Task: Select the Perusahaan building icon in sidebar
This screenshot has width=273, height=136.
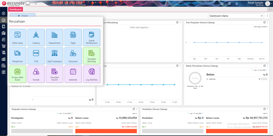Action: [x=3, y=20]
